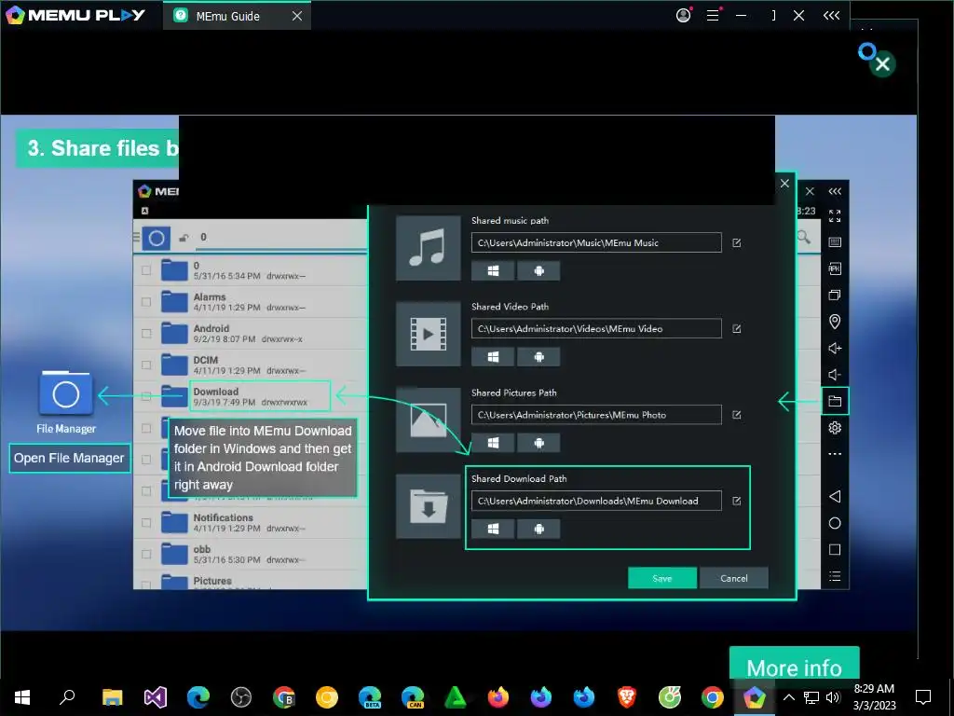The height and width of the screenshot is (716, 954).
Task: Tick the checkbox for the Android folder
Action: click(x=146, y=334)
